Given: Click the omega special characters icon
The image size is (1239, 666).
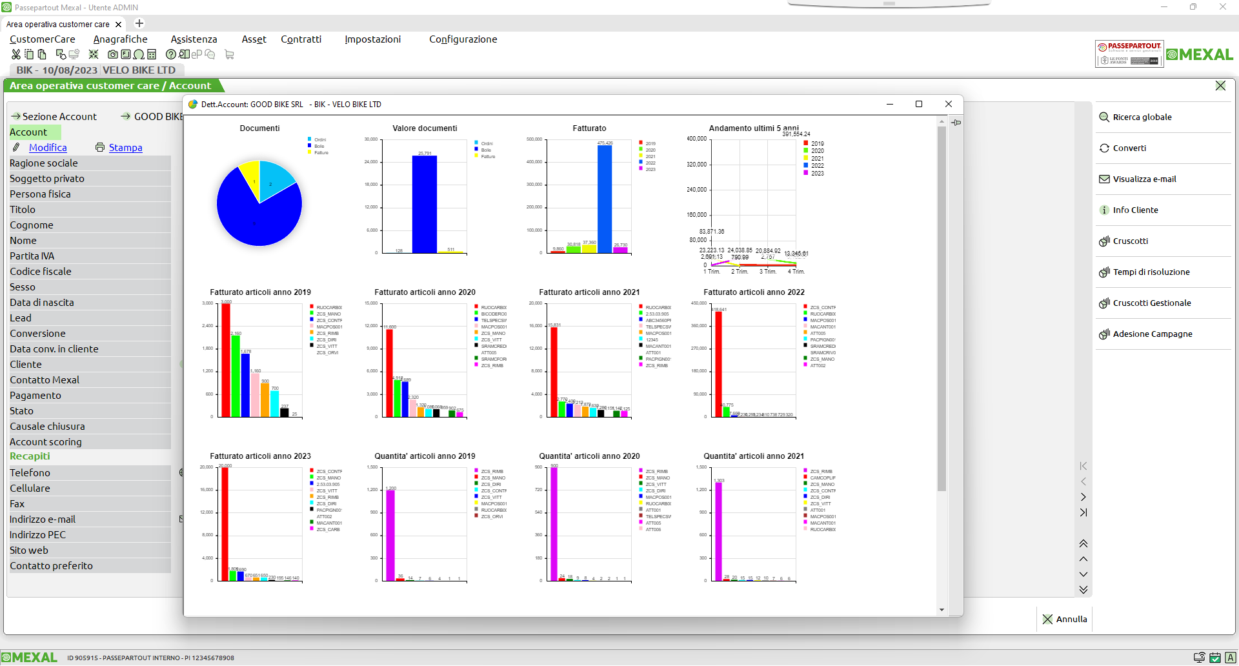Looking at the screenshot, I should pyautogui.click(x=139, y=55).
